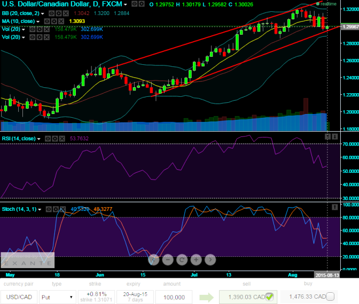This screenshot has height=304, width=359.
Task: Click the chart's scroll-right arrow button
Action: [x=210, y=260]
